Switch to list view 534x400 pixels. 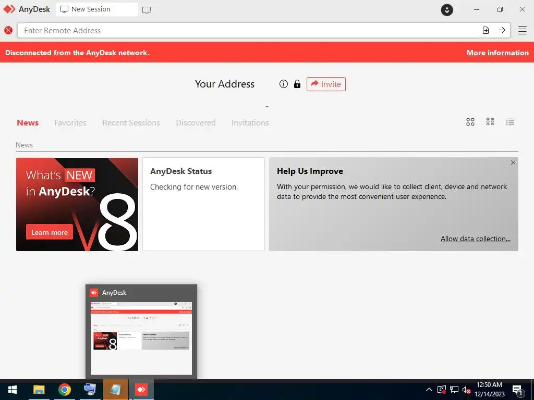point(510,122)
